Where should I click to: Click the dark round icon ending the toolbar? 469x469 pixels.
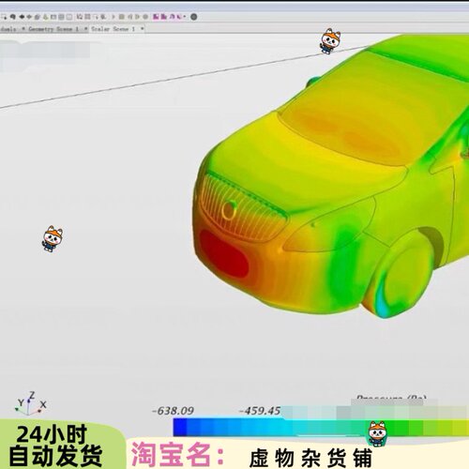(x=193, y=17)
